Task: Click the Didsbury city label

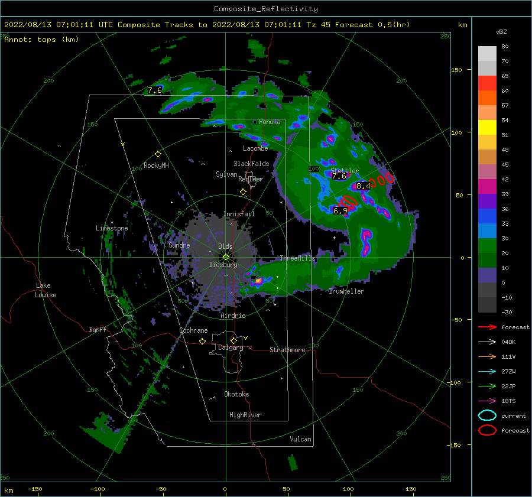Action: click(223, 265)
